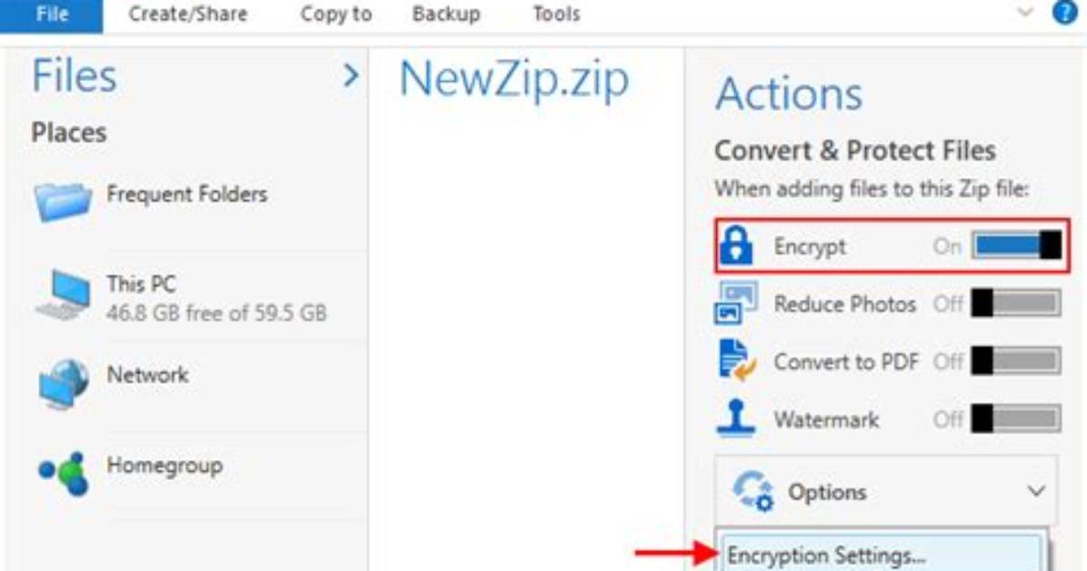Image resolution: width=1087 pixels, height=571 pixels.
Task: Click the Network globe icon
Action: [x=63, y=384]
